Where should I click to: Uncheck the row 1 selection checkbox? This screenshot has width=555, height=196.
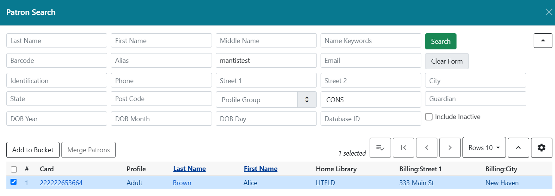point(13,182)
